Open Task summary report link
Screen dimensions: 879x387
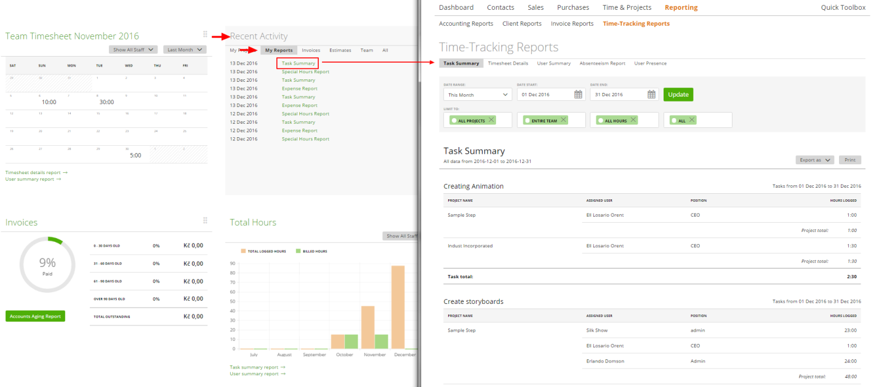pyautogui.click(x=254, y=367)
